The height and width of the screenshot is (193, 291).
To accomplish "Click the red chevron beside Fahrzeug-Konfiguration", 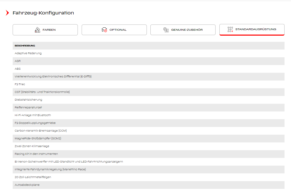I will 7,13.
